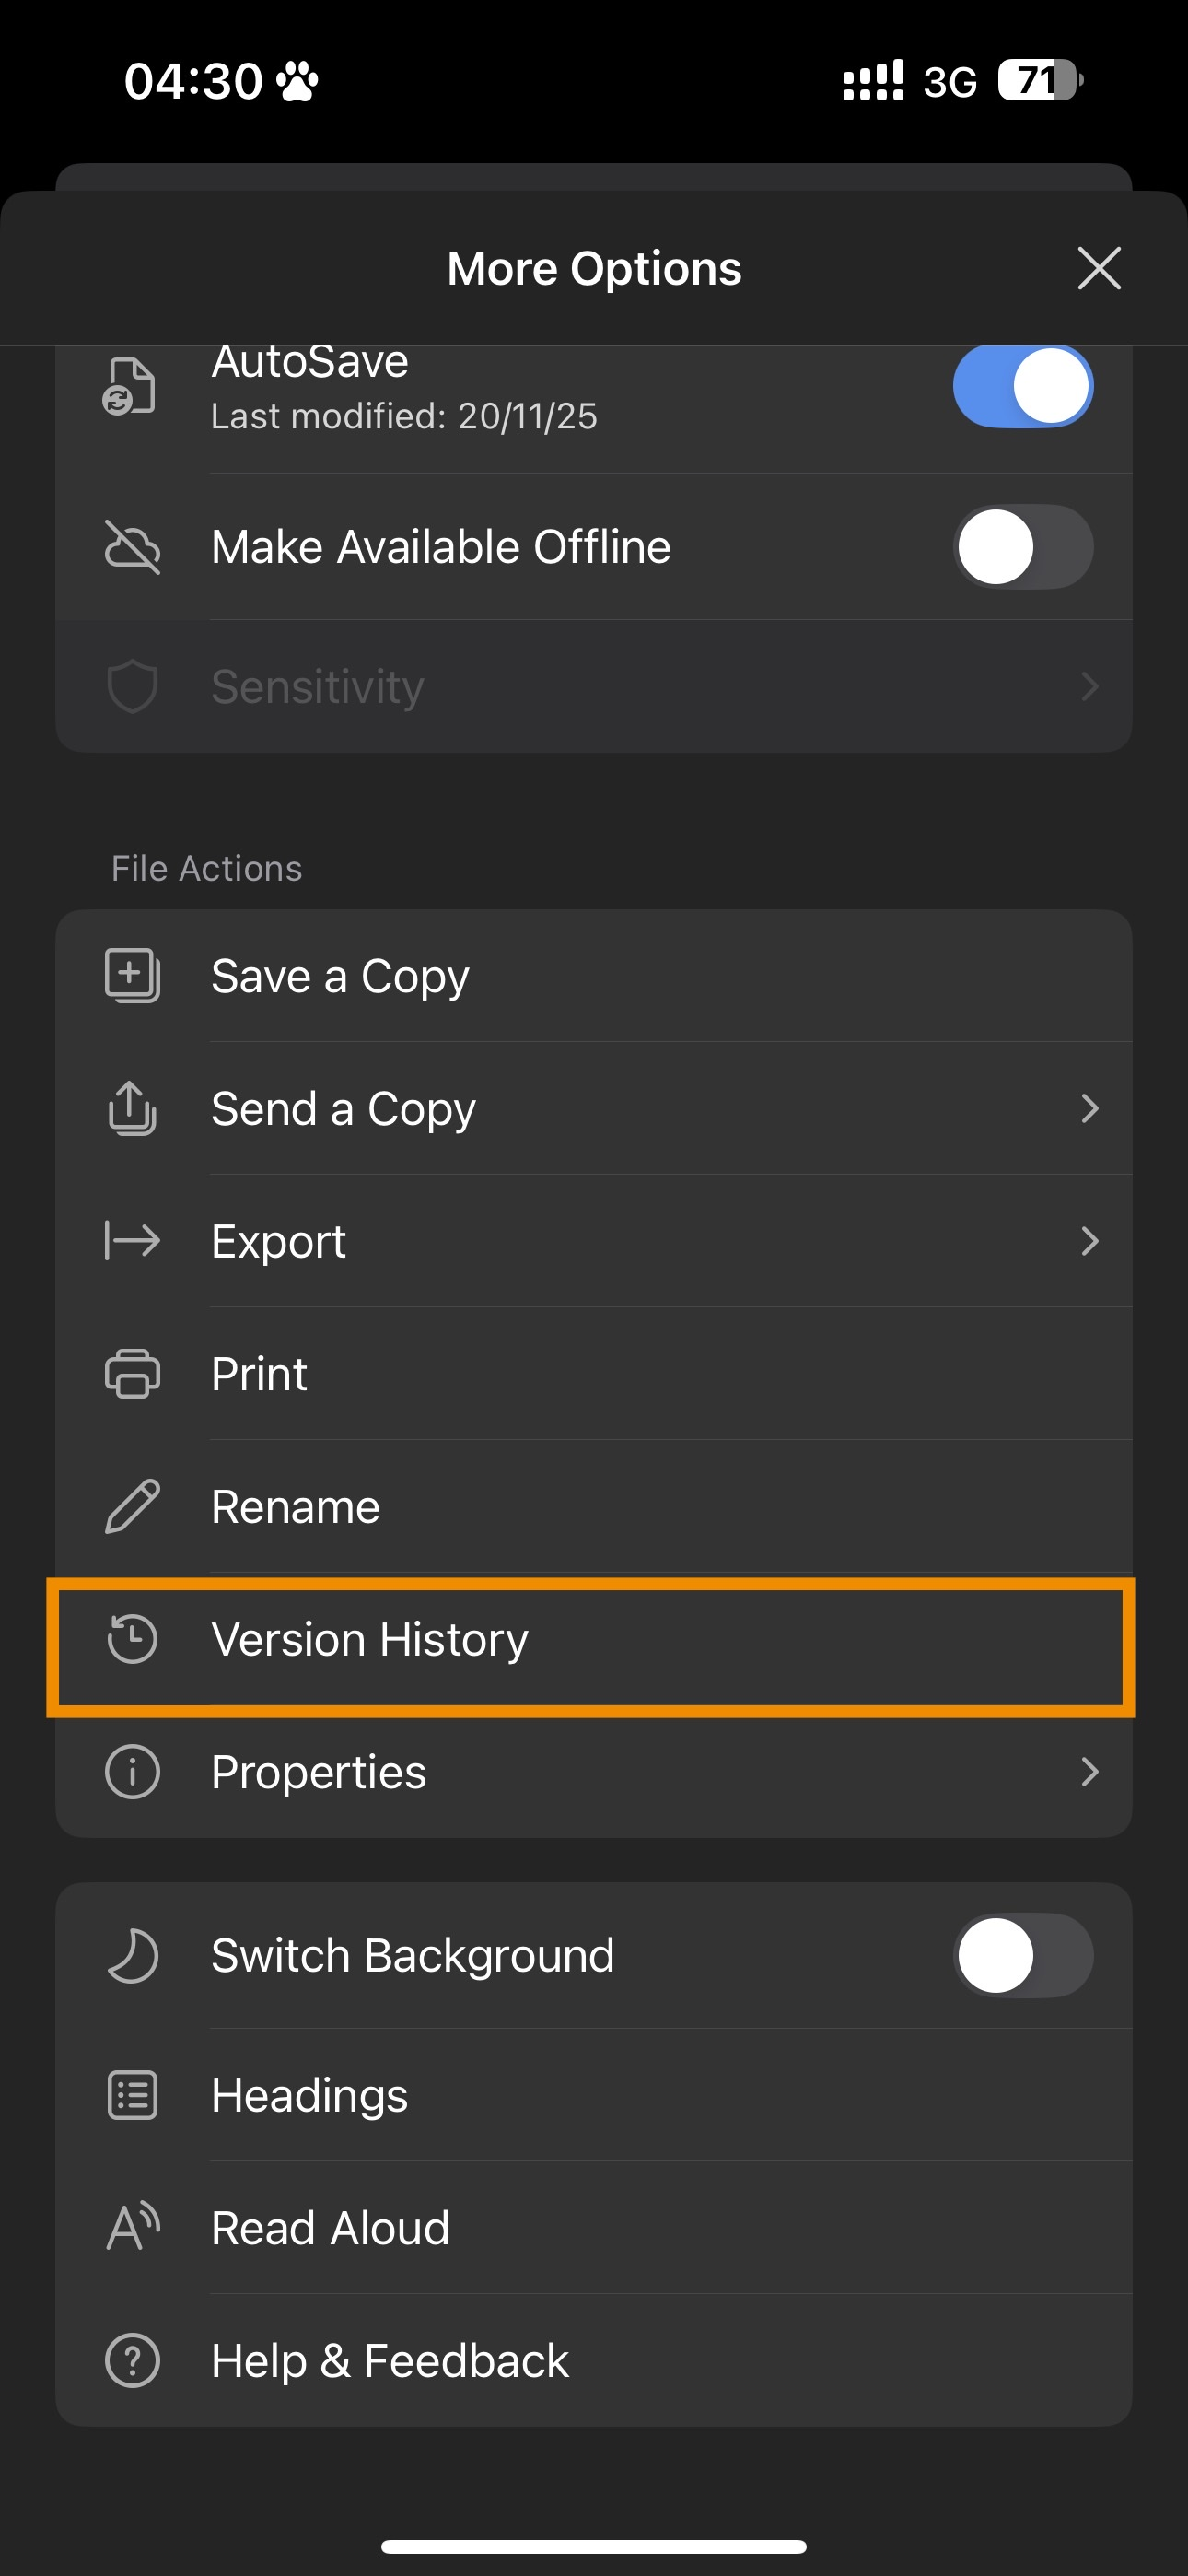Open Export submenu chevron
The image size is (1188, 2576).
pos(1090,1241)
